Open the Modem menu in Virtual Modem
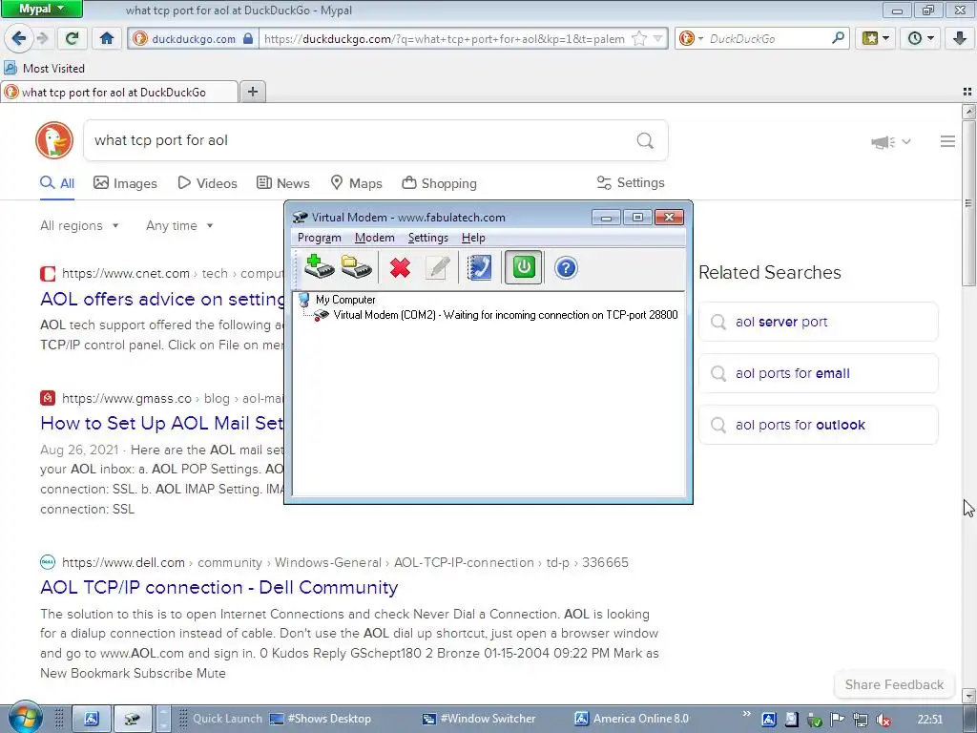 (x=374, y=238)
